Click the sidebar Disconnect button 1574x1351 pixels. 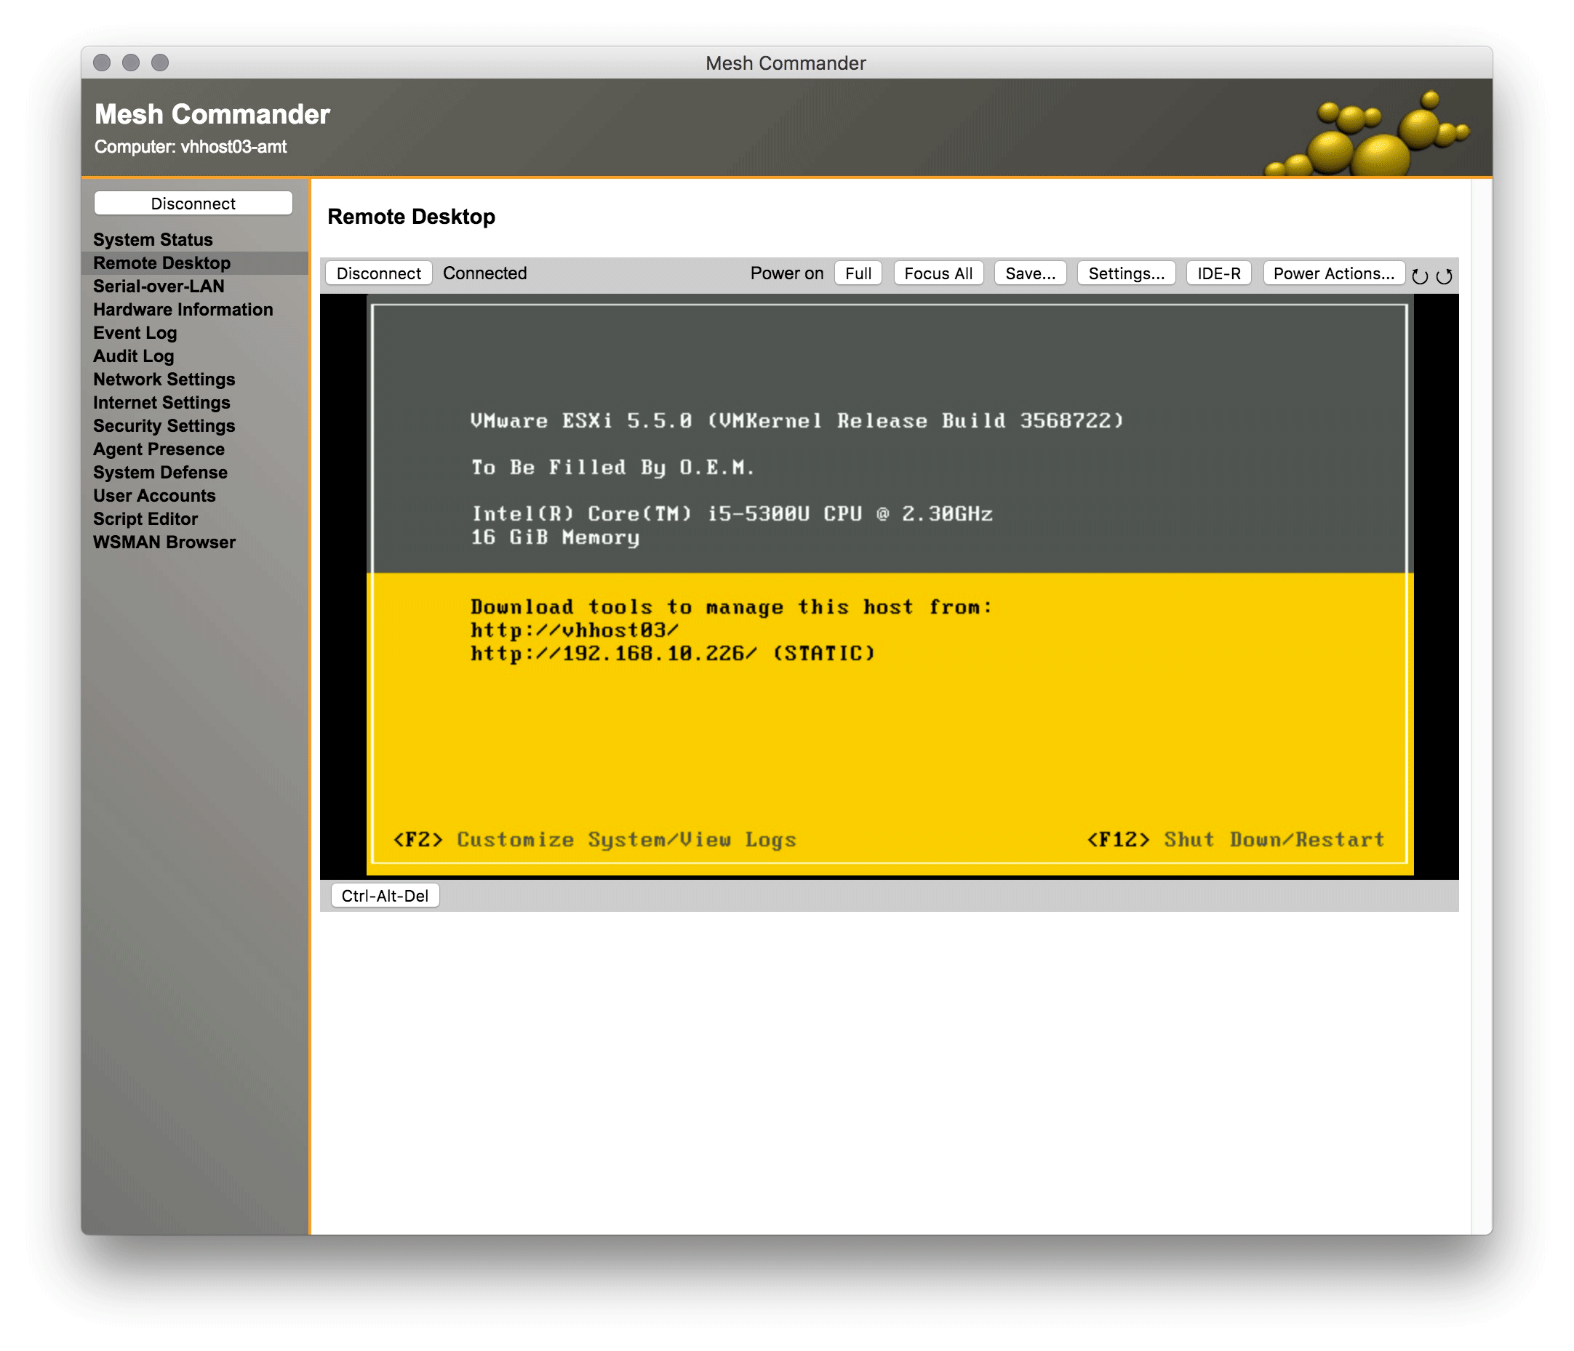[x=193, y=204]
